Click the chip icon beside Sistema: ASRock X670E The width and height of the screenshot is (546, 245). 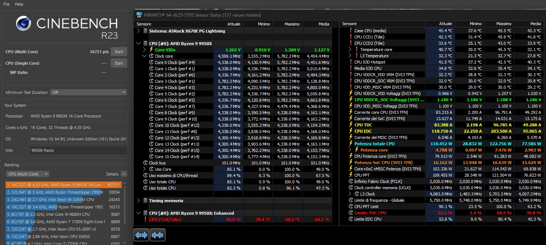click(145, 31)
